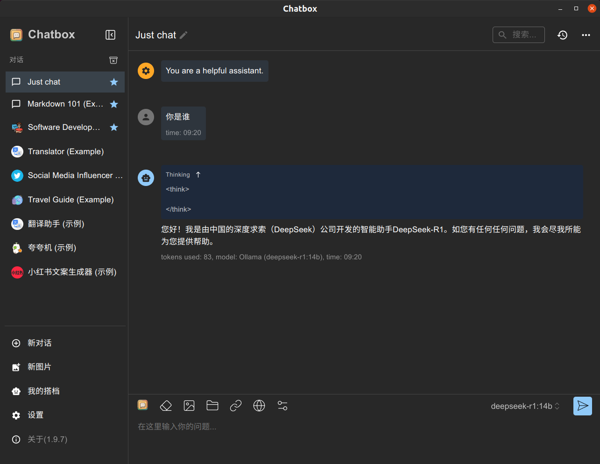600x464 pixels.
Task: Open 设置 settings
Action: (x=65, y=415)
